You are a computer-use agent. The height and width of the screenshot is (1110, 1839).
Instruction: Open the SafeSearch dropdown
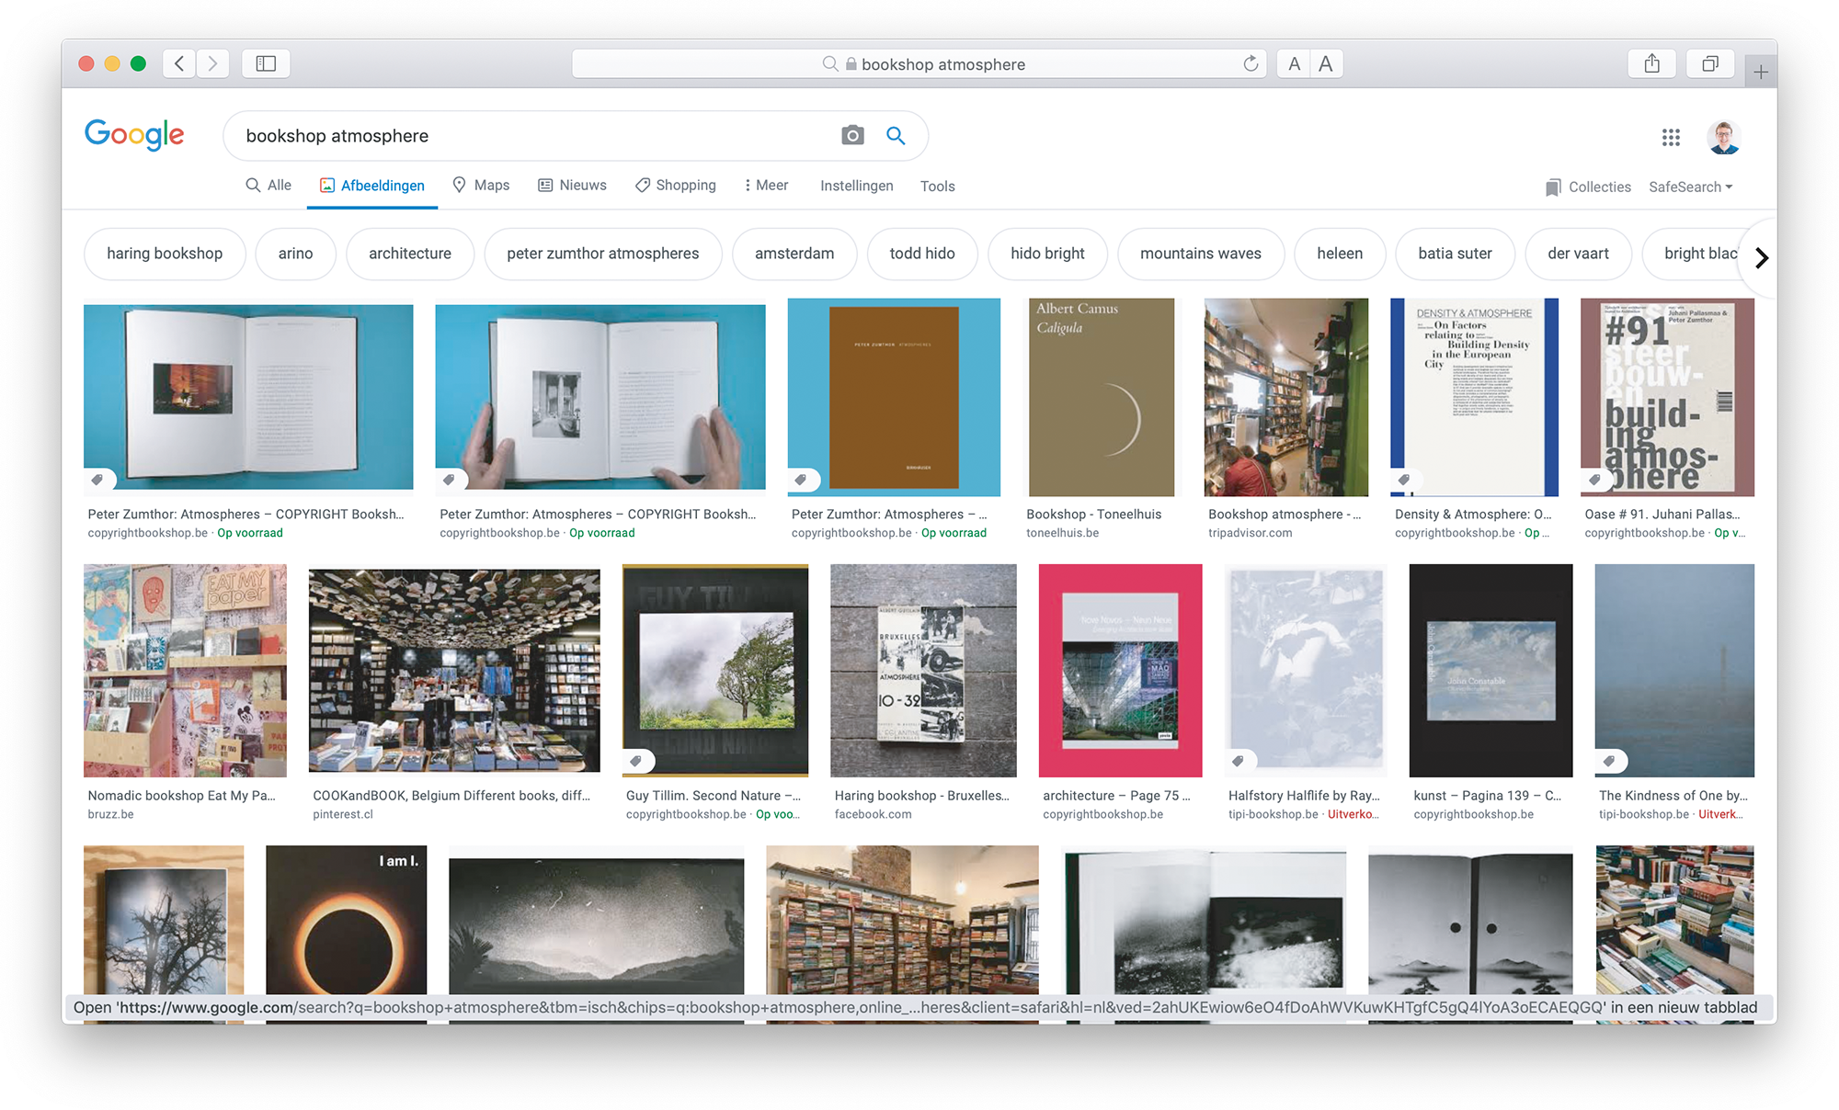point(1690,187)
